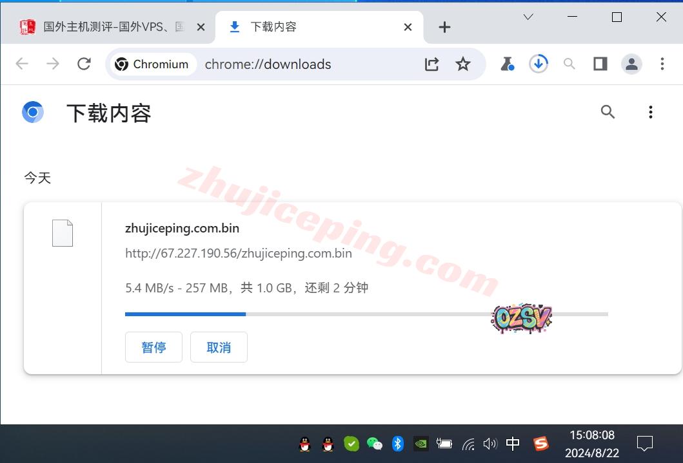Toggle Bluetooth icon in system tray

tap(398, 443)
